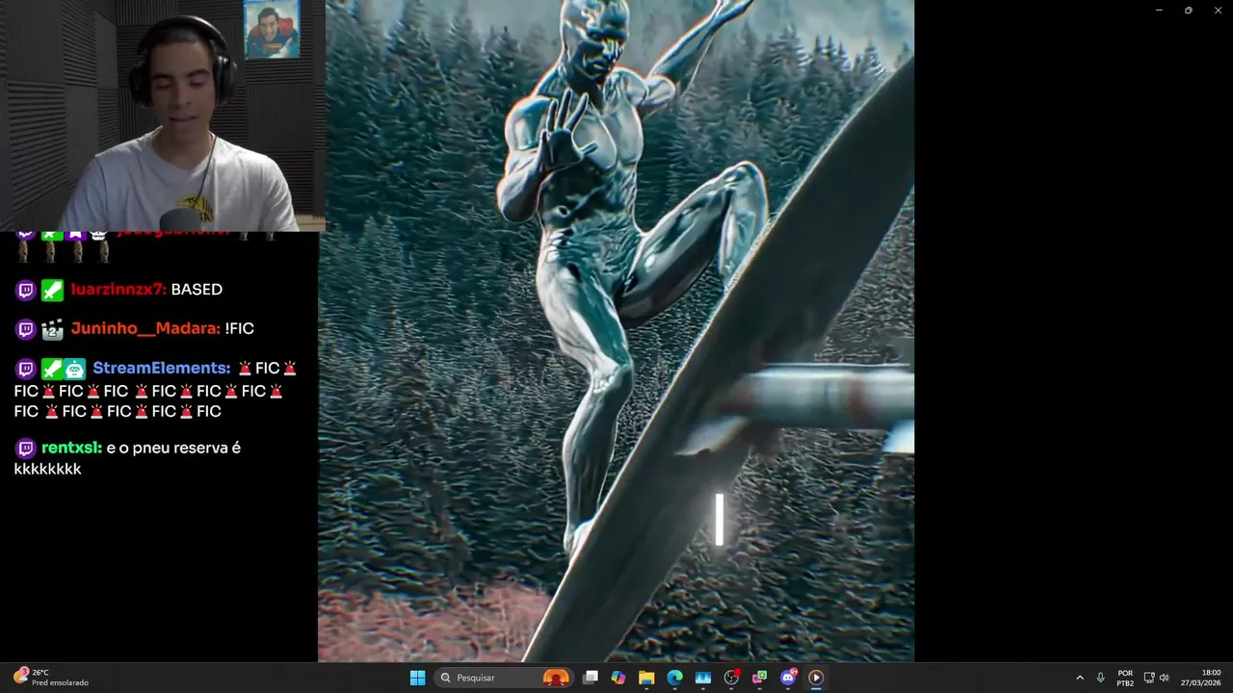Click the Twitch badge beside rentxsl

pyautogui.click(x=26, y=449)
